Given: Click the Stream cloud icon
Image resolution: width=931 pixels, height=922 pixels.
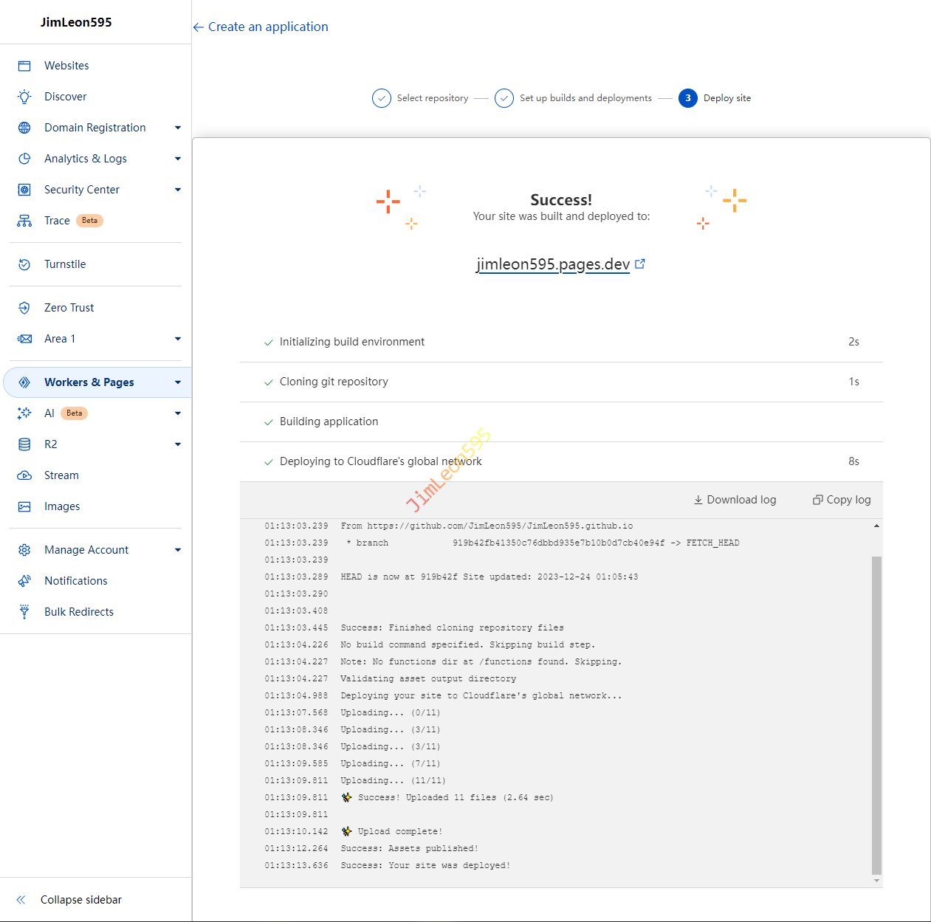Looking at the screenshot, I should coord(24,475).
